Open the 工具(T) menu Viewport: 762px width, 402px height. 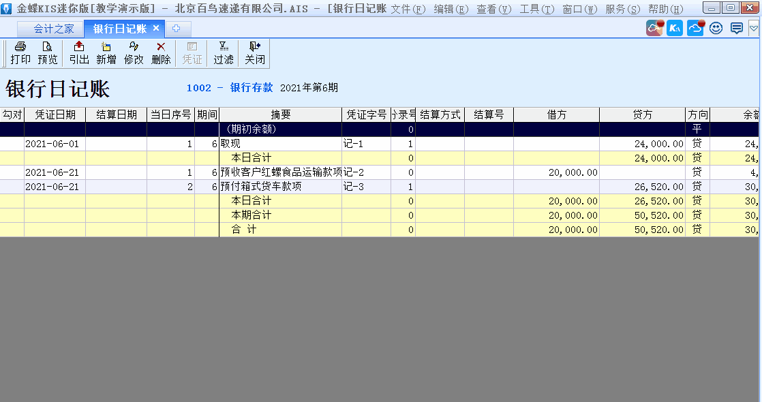[536, 8]
